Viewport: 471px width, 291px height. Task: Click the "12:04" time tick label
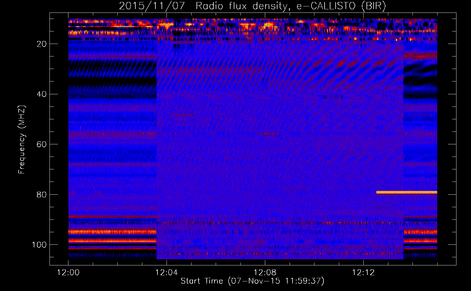pyautogui.click(x=167, y=273)
